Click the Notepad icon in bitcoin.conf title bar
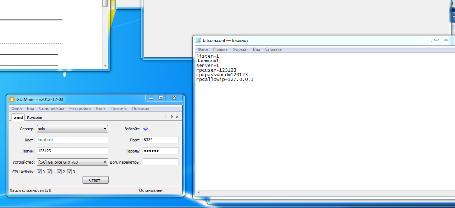The image size is (455, 208). (198, 40)
